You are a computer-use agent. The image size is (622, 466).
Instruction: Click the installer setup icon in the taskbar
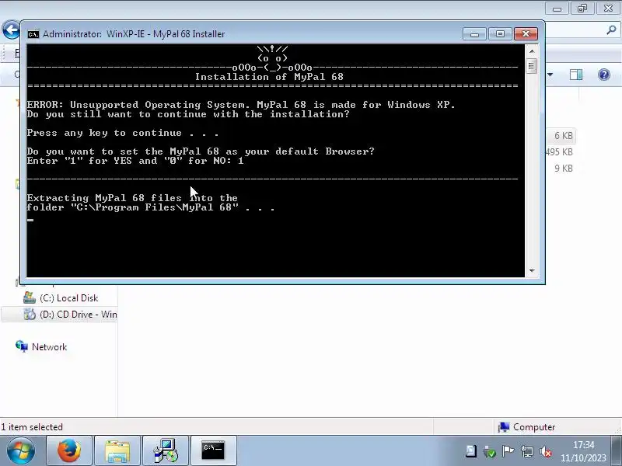166,450
